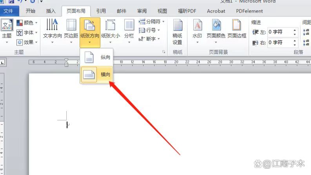Increase the 右 indent stepper value

[x=295, y=41]
